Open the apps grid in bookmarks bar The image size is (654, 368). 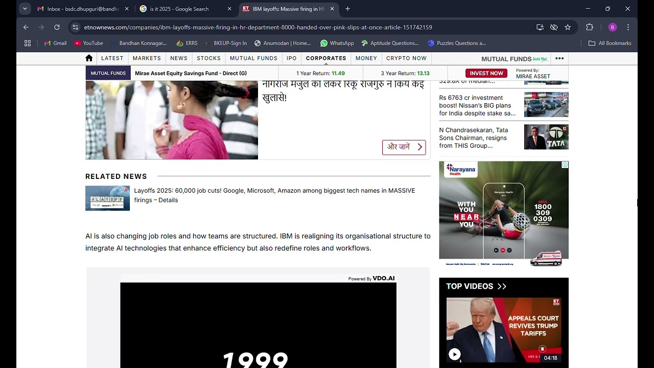(28, 43)
